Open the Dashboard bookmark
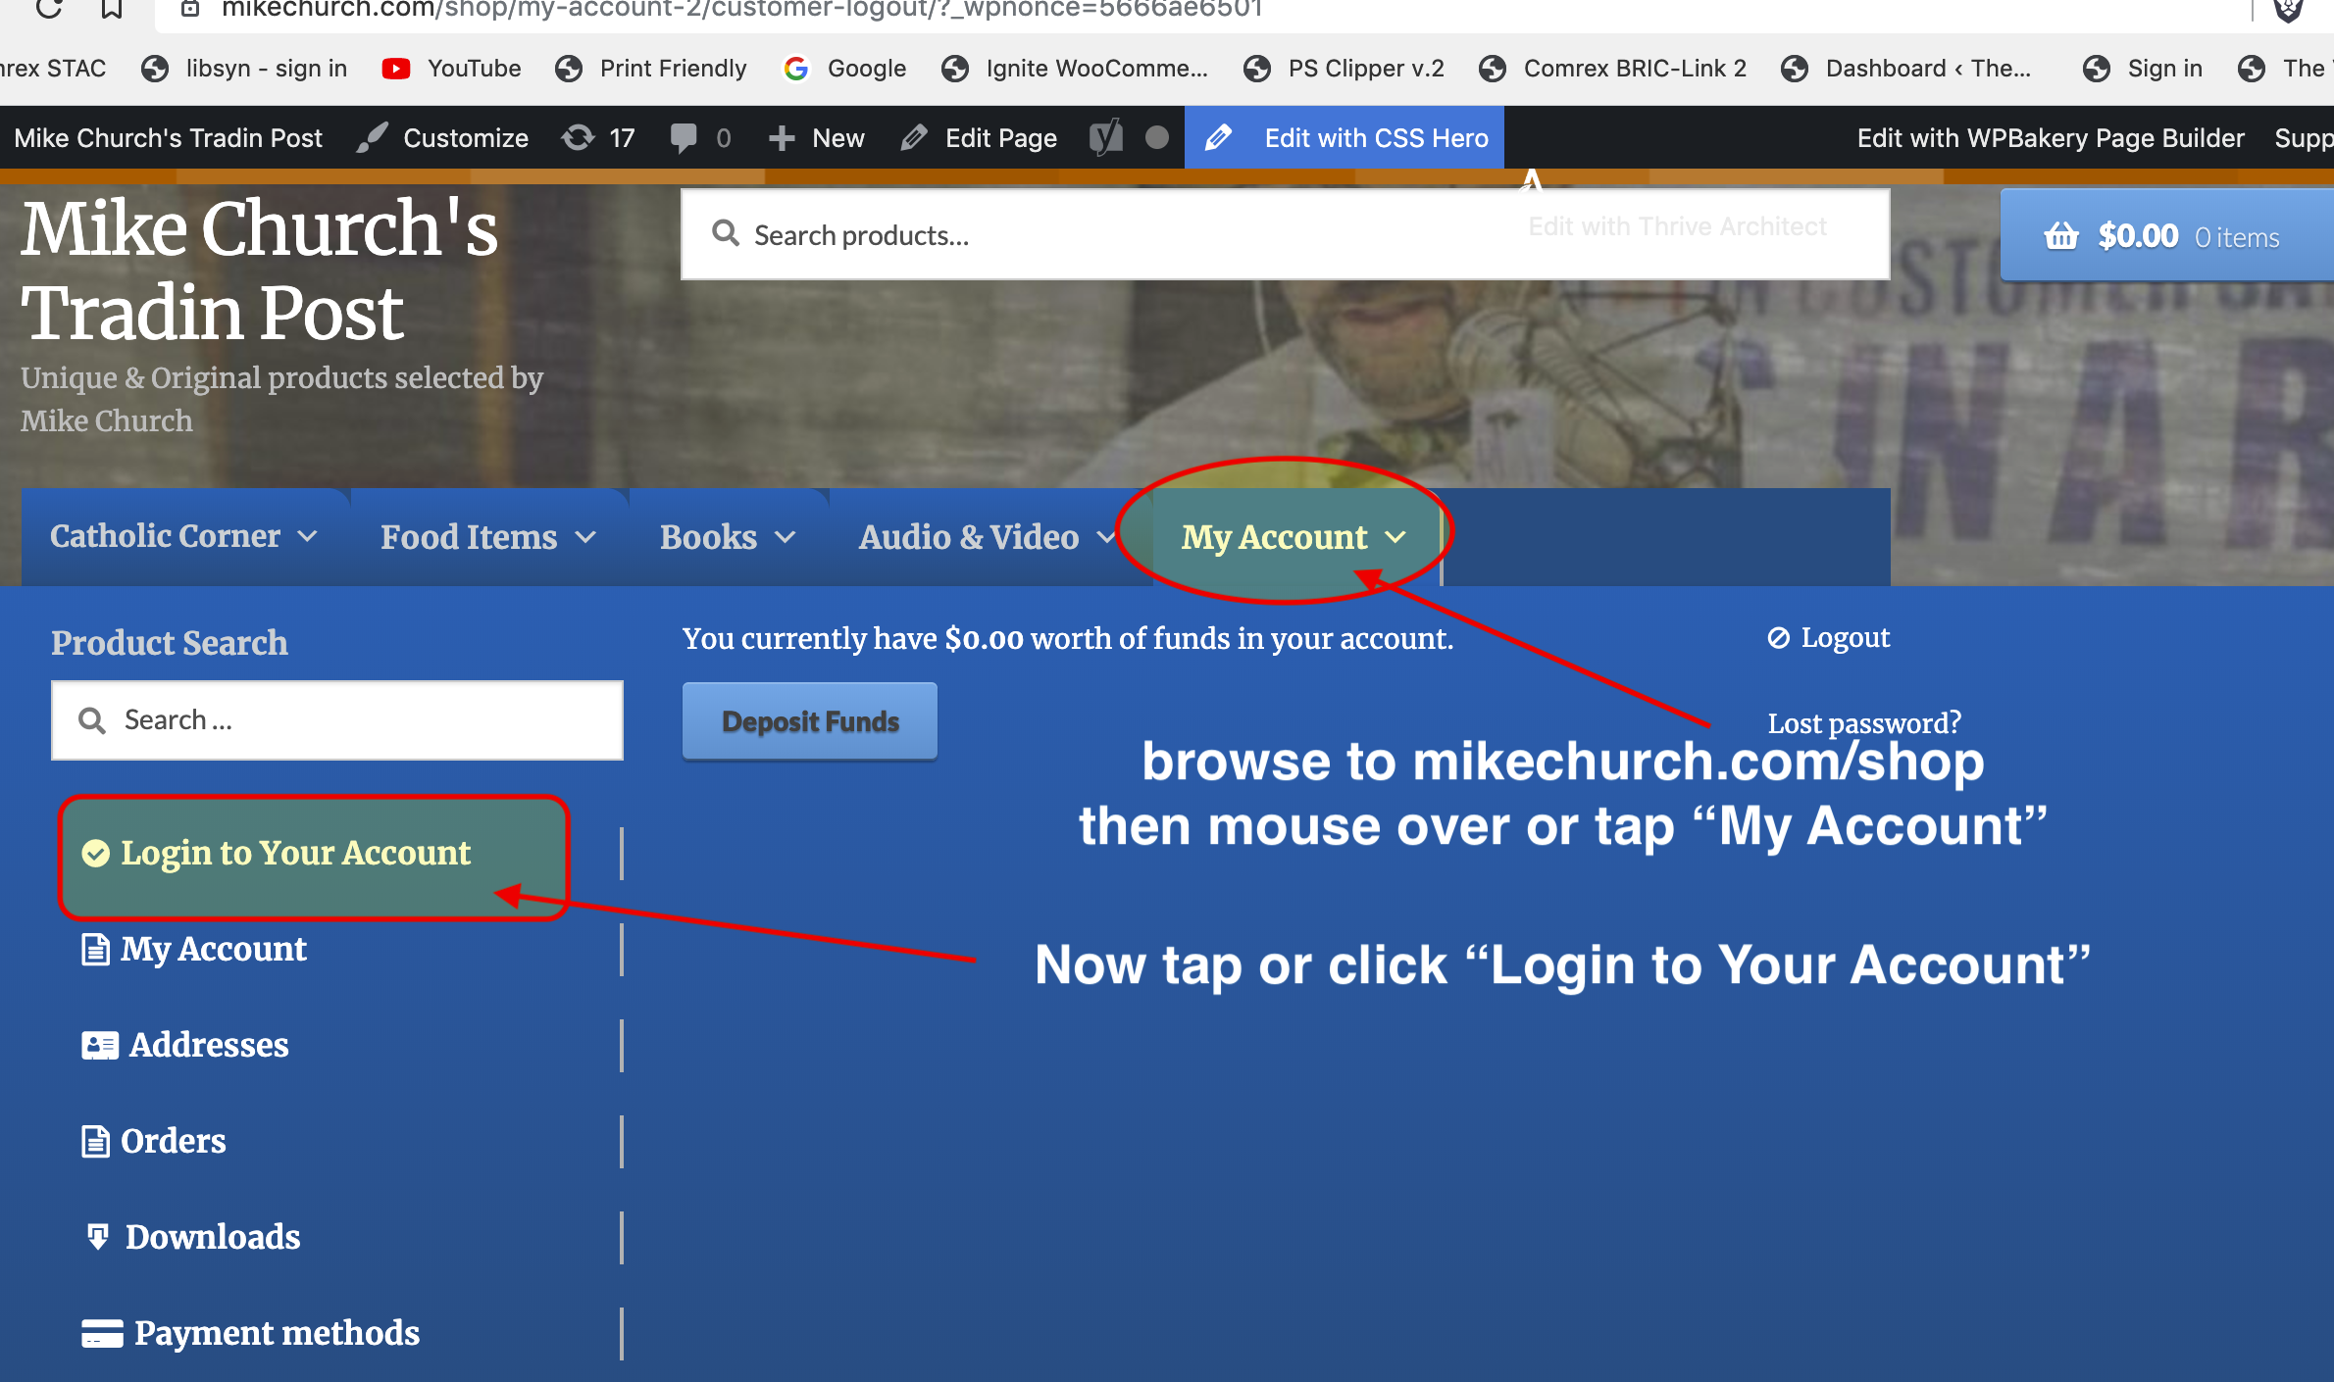The image size is (2334, 1382). (1906, 69)
